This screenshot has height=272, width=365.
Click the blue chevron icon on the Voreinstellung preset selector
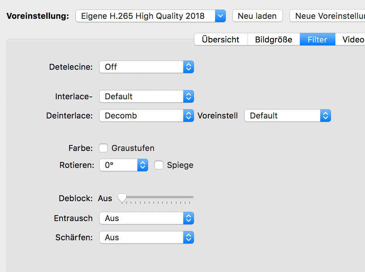[221, 16]
